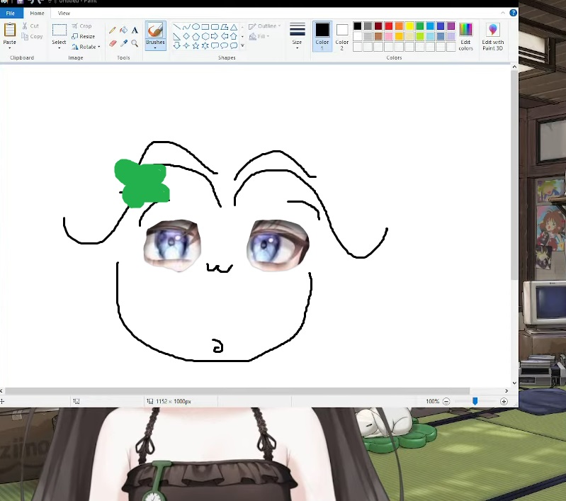Expand the Shapes gallery with the More arrow

tap(242, 45)
